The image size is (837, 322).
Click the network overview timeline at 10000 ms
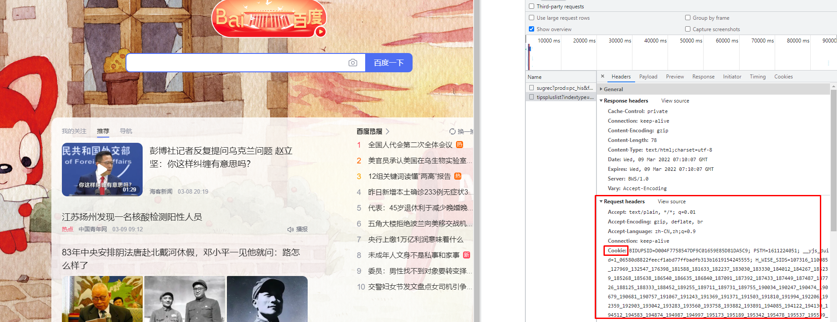(x=549, y=41)
